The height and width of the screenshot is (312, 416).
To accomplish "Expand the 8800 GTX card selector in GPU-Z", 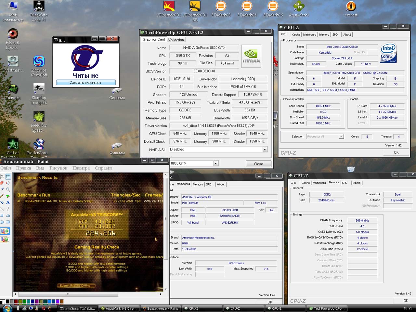I will click(x=216, y=163).
